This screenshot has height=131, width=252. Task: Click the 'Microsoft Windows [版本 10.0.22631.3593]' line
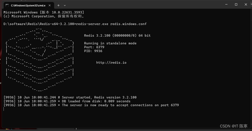tap(44, 12)
